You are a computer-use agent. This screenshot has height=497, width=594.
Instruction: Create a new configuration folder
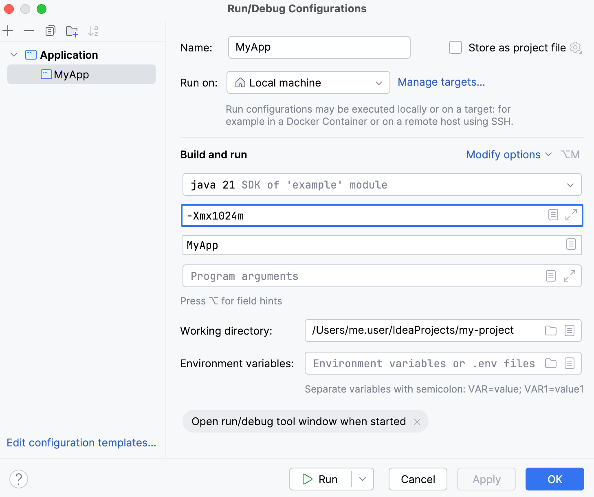tap(72, 31)
